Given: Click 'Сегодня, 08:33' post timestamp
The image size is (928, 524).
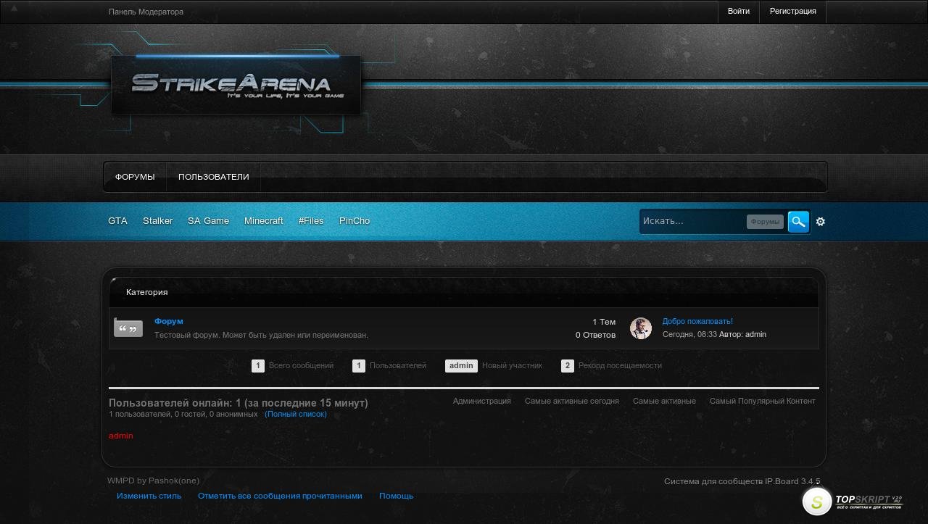Looking at the screenshot, I should [x=689, y=335].
